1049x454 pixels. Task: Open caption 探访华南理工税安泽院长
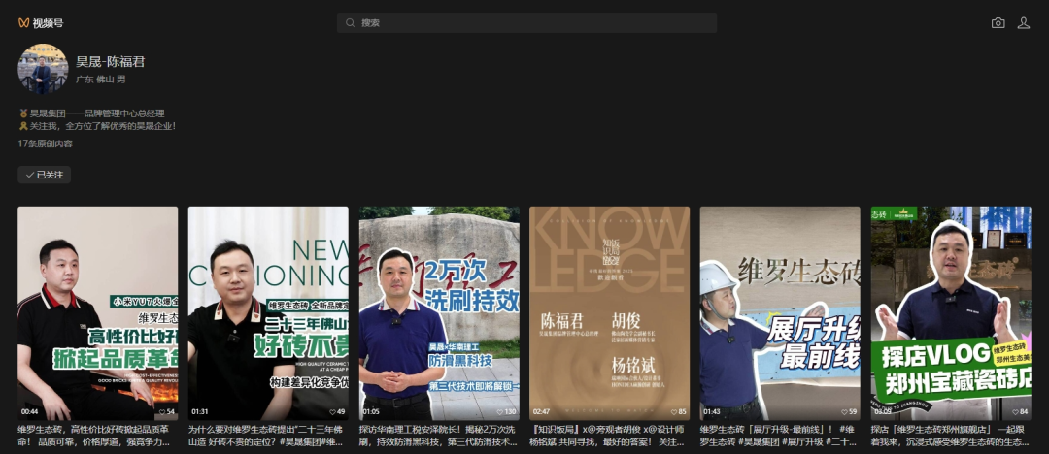point(439,436)
